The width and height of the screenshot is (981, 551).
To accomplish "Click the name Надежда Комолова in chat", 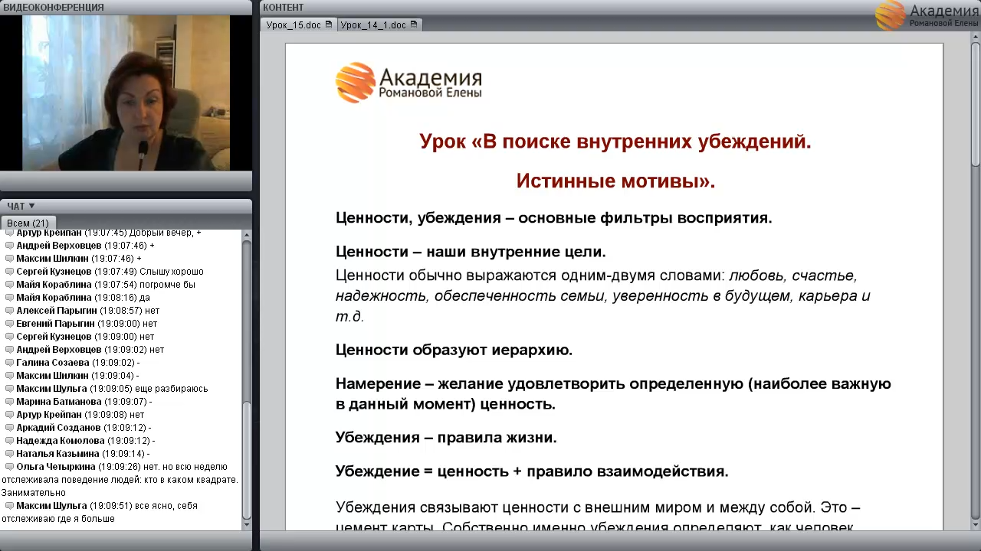I will [61, 441].
